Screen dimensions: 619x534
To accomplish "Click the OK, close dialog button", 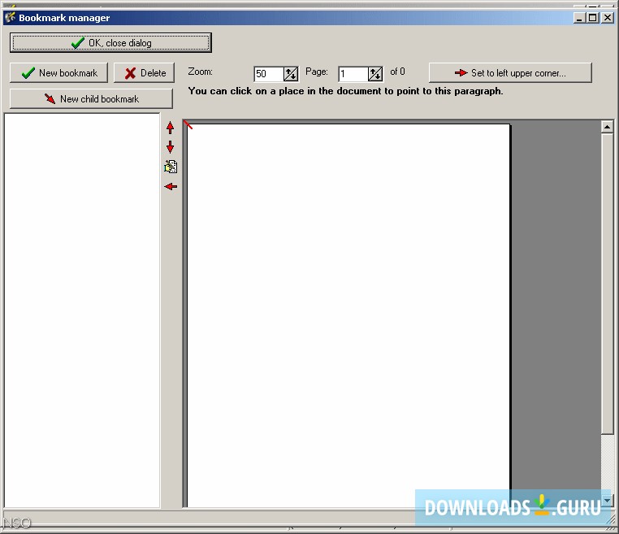I will point(110,42).
